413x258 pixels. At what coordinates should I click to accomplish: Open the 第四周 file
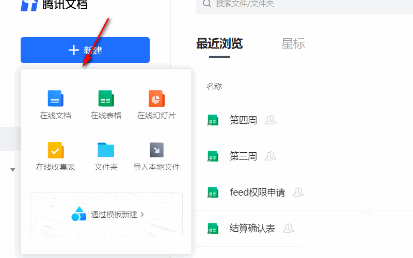243,120
